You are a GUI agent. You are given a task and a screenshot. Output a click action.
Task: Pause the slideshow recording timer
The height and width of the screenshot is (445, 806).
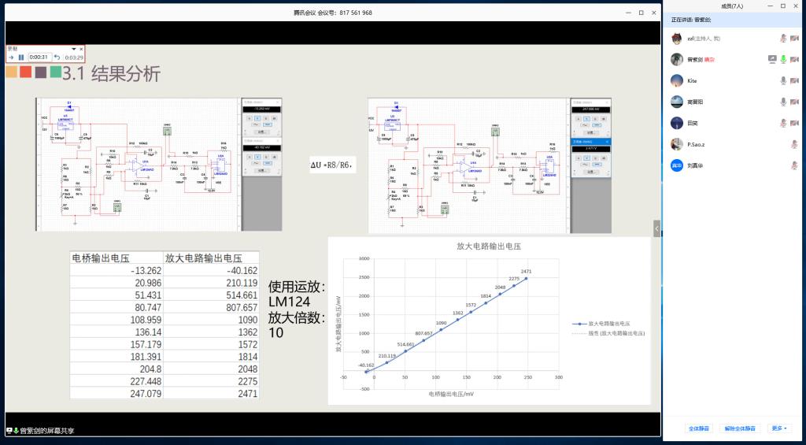click(21, 57)
